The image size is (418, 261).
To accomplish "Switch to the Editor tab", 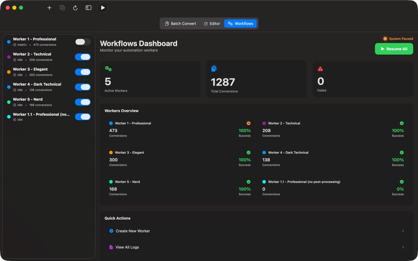I will (212, 23).
